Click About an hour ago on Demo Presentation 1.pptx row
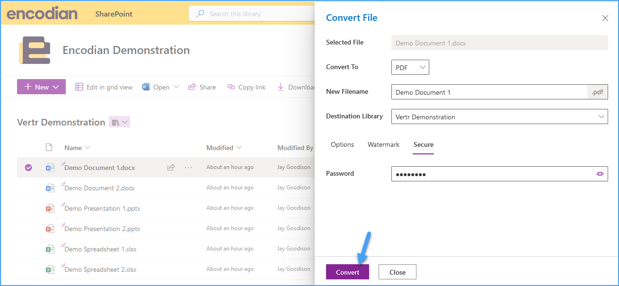 (x=230, y=208)
